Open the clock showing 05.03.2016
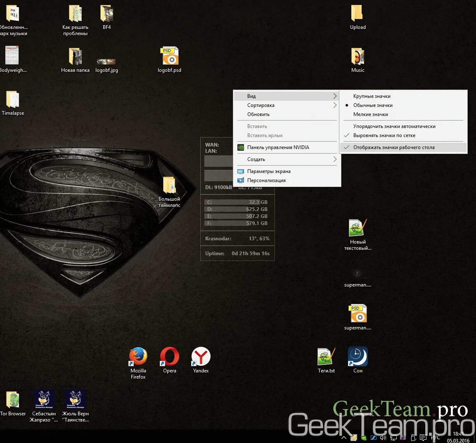This screenshot has height=443, width=476. click(458, 437)
